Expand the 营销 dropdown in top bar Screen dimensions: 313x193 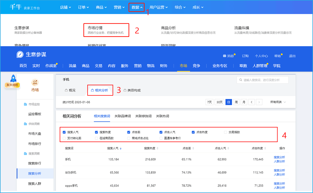pos(119,7)
